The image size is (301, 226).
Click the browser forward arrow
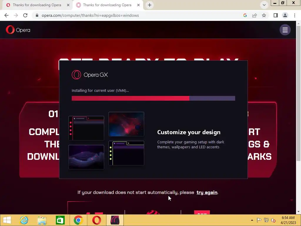click(x=16, y=15)
